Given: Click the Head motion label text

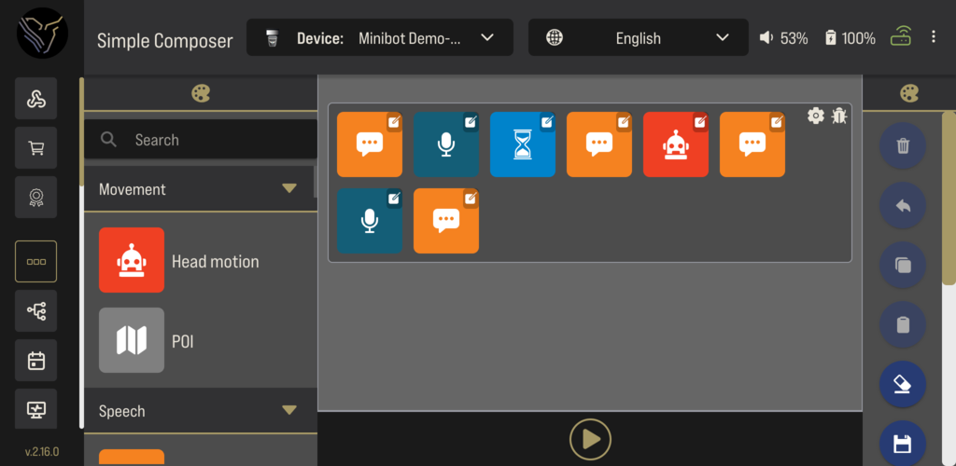Looking at the screenshot, I should click(x=216, y=262).
